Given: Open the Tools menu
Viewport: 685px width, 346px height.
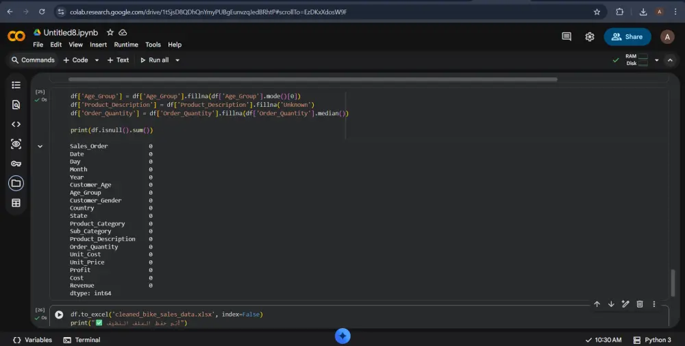Looking at the screenshot, I should 153,45.
